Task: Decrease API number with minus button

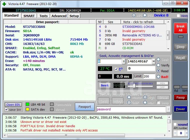Action: pos(175,133)
